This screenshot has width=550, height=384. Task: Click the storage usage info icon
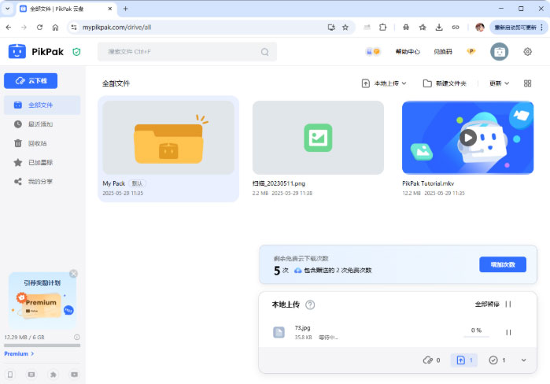click(x=76, y=337)
